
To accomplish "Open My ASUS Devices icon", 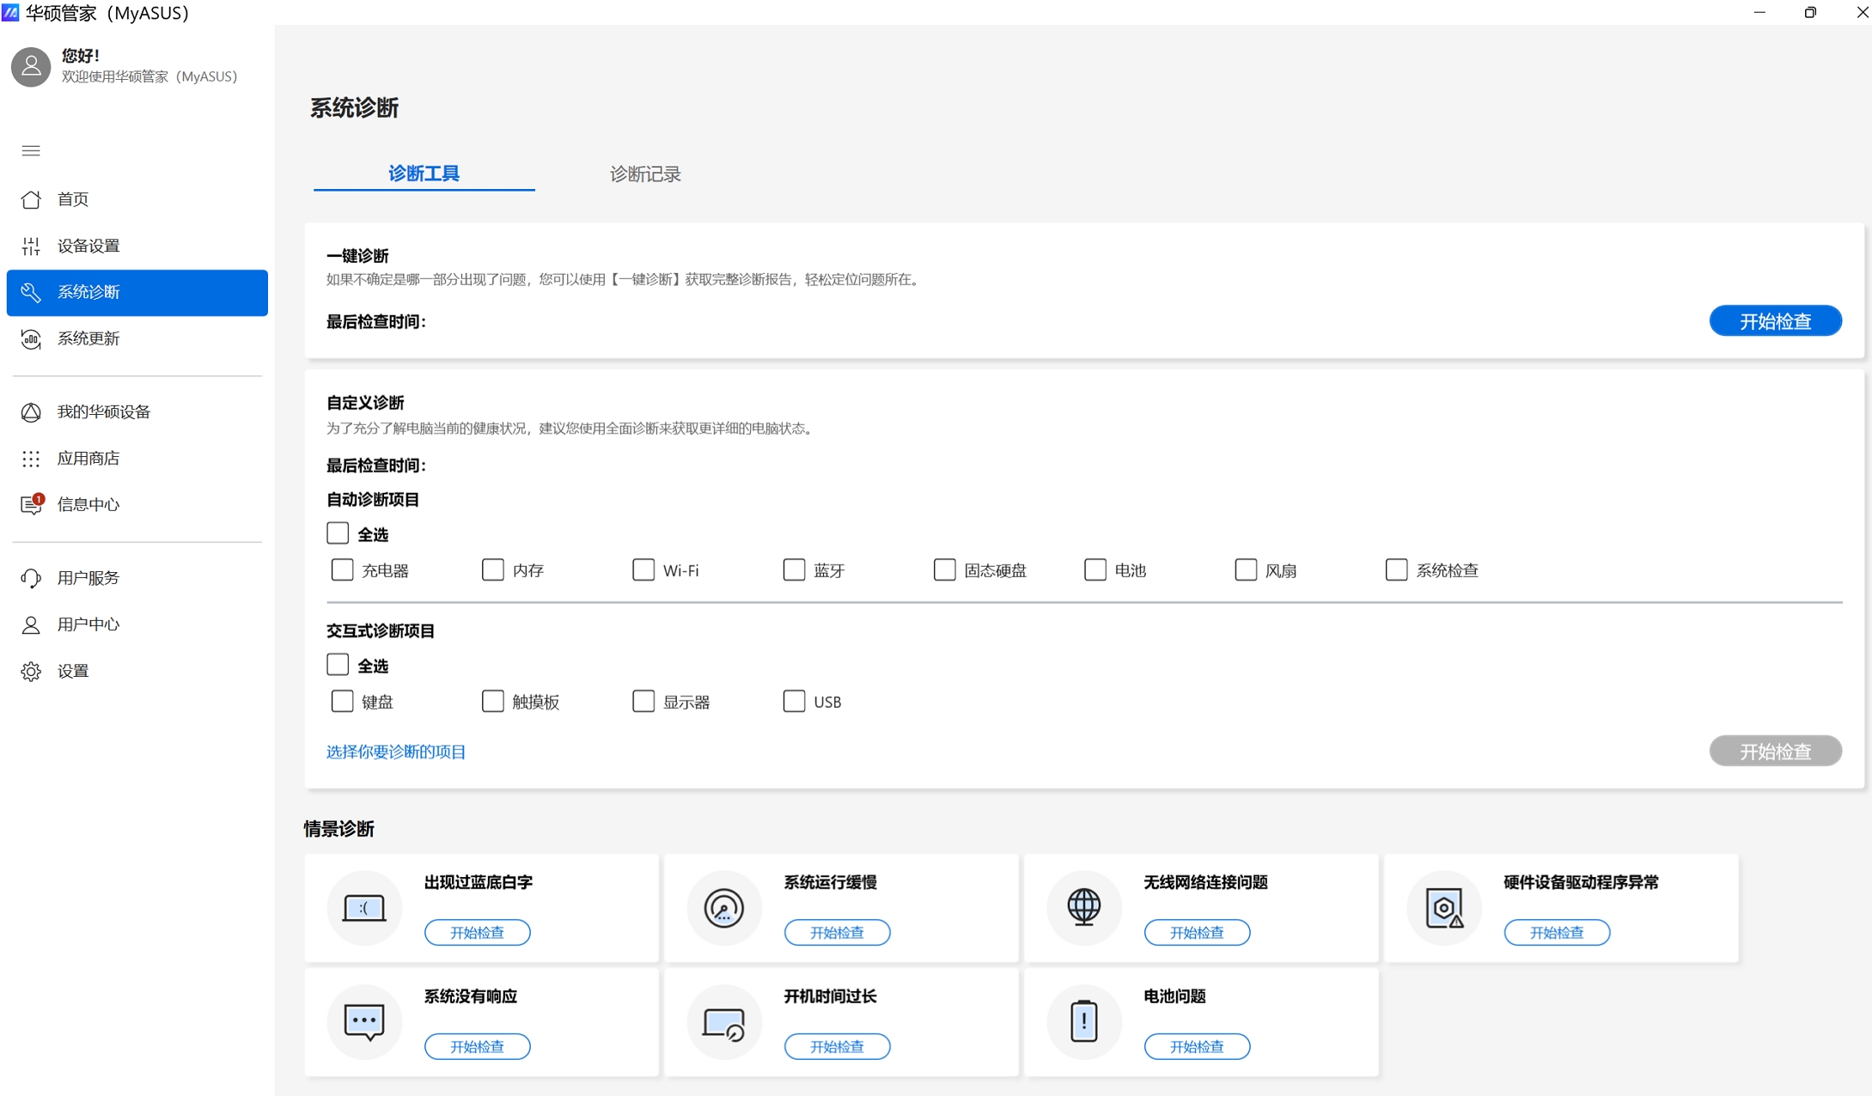I will pos(31,412).
